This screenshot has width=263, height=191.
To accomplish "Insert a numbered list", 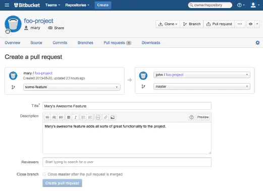I will coord(90,117).
